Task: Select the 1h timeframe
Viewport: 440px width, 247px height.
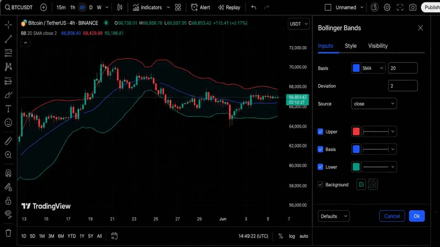Action: (73, 7)
